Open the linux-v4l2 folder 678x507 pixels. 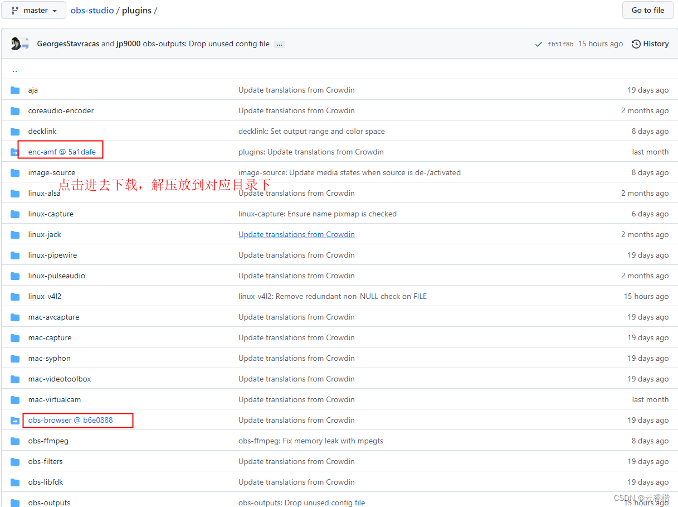pos(45,297)
